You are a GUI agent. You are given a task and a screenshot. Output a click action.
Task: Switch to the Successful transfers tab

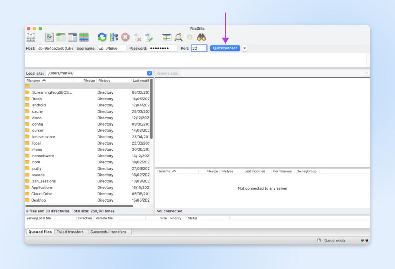tap(108, 232)
